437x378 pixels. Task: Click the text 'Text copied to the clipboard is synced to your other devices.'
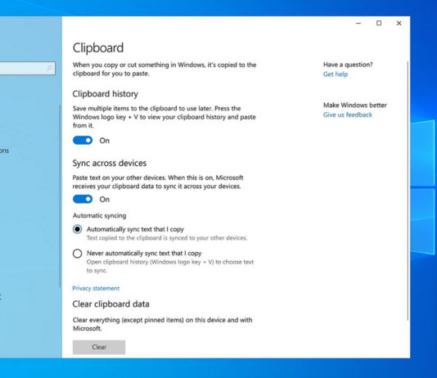pos(167,238)
